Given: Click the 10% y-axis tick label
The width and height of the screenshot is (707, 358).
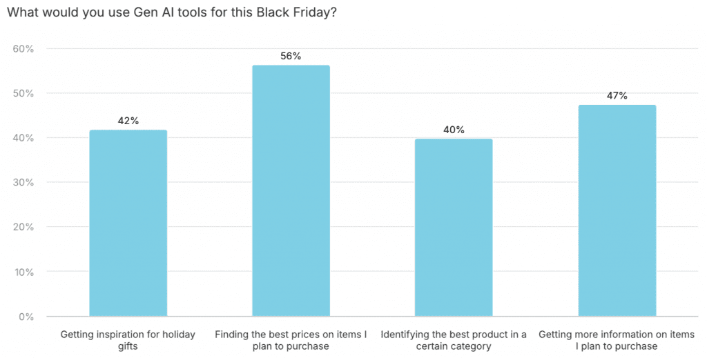Looking at the screenshot, I should pyautogui.click(x=23, y=272).
